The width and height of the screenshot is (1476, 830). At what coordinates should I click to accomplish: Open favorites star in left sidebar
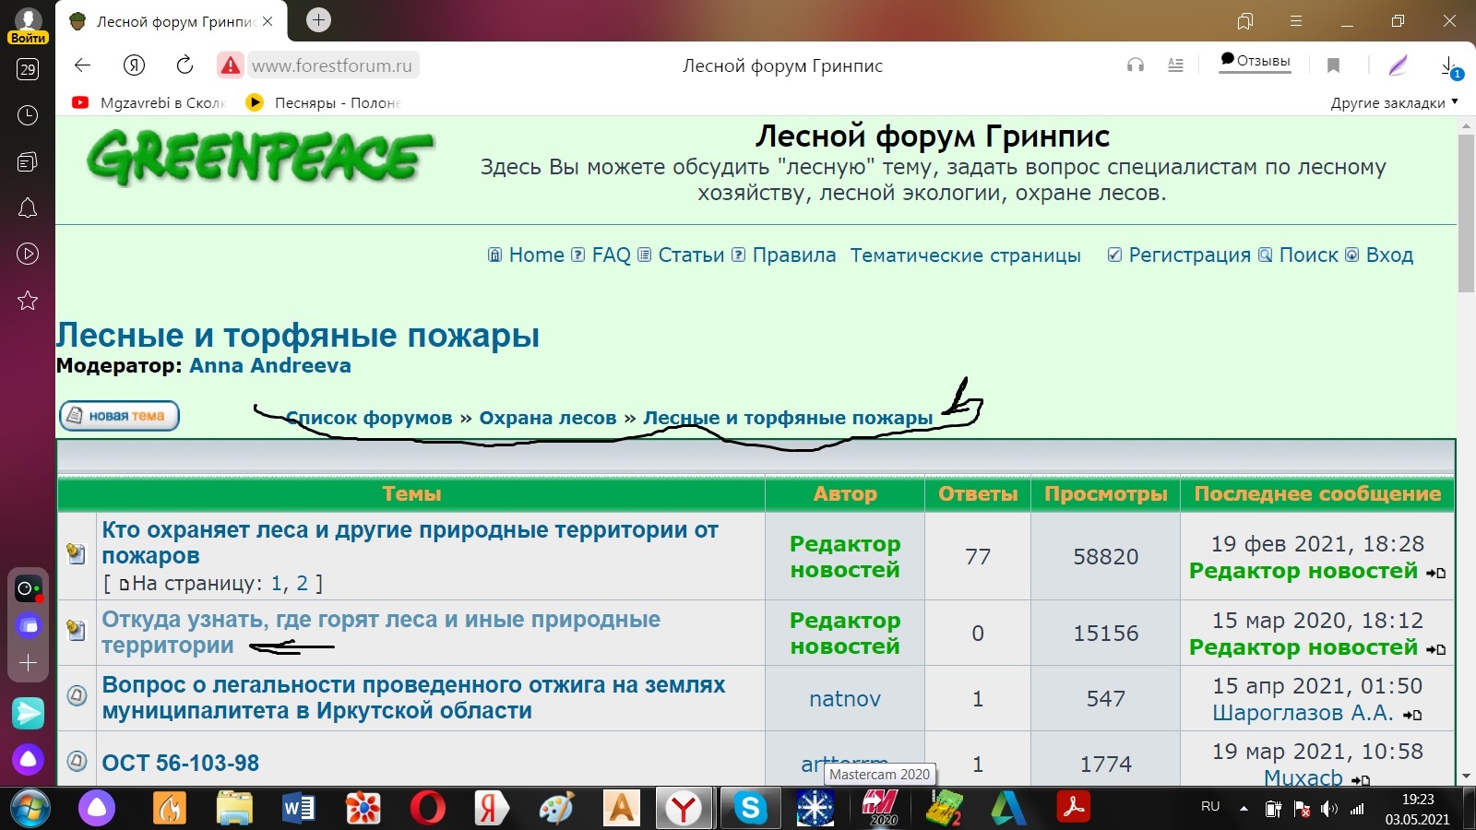[x=28, y=301]
